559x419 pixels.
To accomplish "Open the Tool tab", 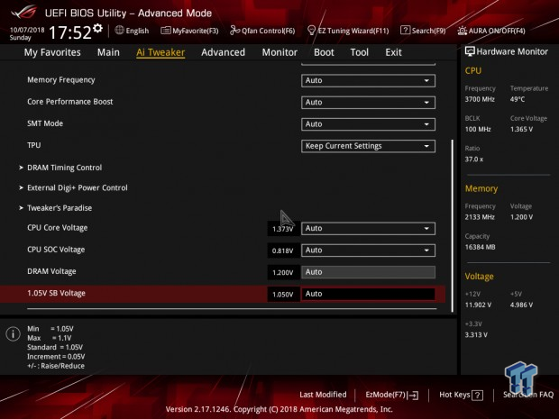I will click(360, 52).
